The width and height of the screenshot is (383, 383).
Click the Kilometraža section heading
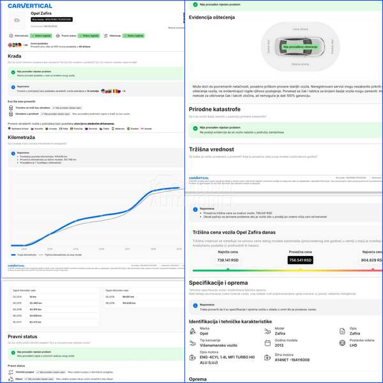point(21,137)
